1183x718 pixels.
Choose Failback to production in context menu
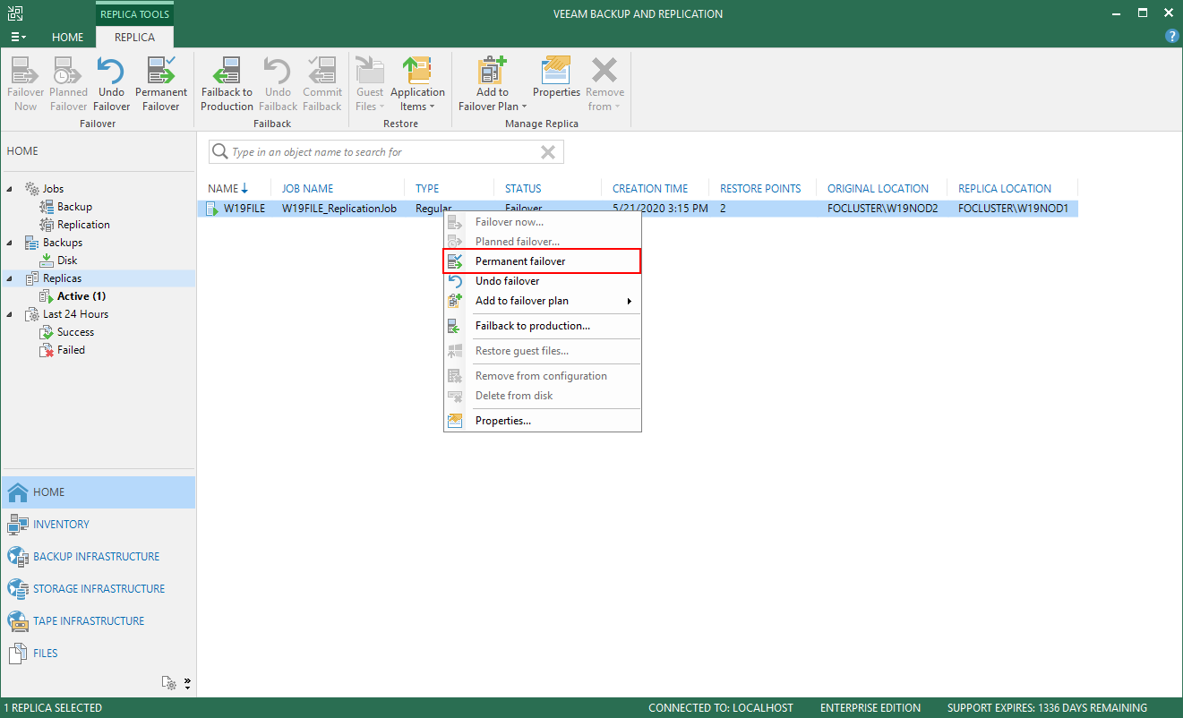click(543, 326)
